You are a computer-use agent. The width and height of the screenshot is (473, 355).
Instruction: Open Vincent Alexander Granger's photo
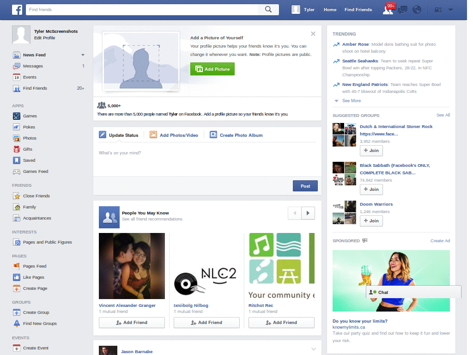(x=132, y=266)
